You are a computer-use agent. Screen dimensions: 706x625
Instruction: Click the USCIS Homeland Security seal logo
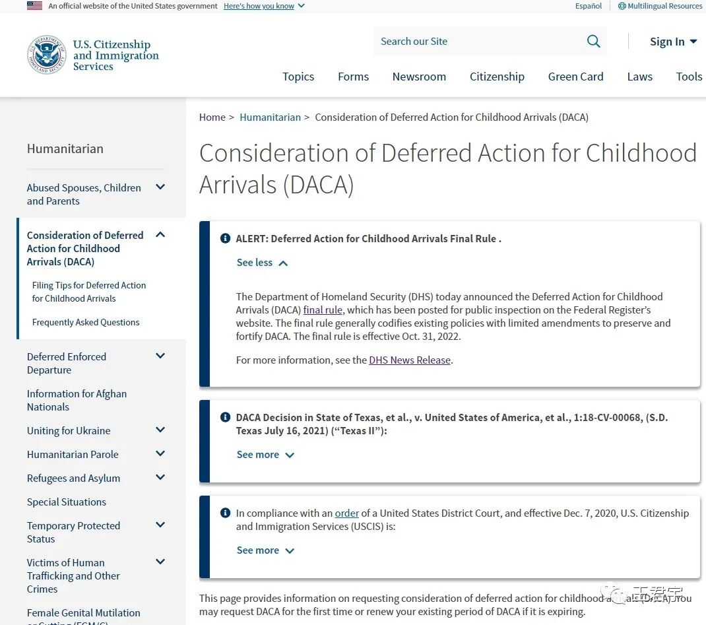(x=46, y=55)
